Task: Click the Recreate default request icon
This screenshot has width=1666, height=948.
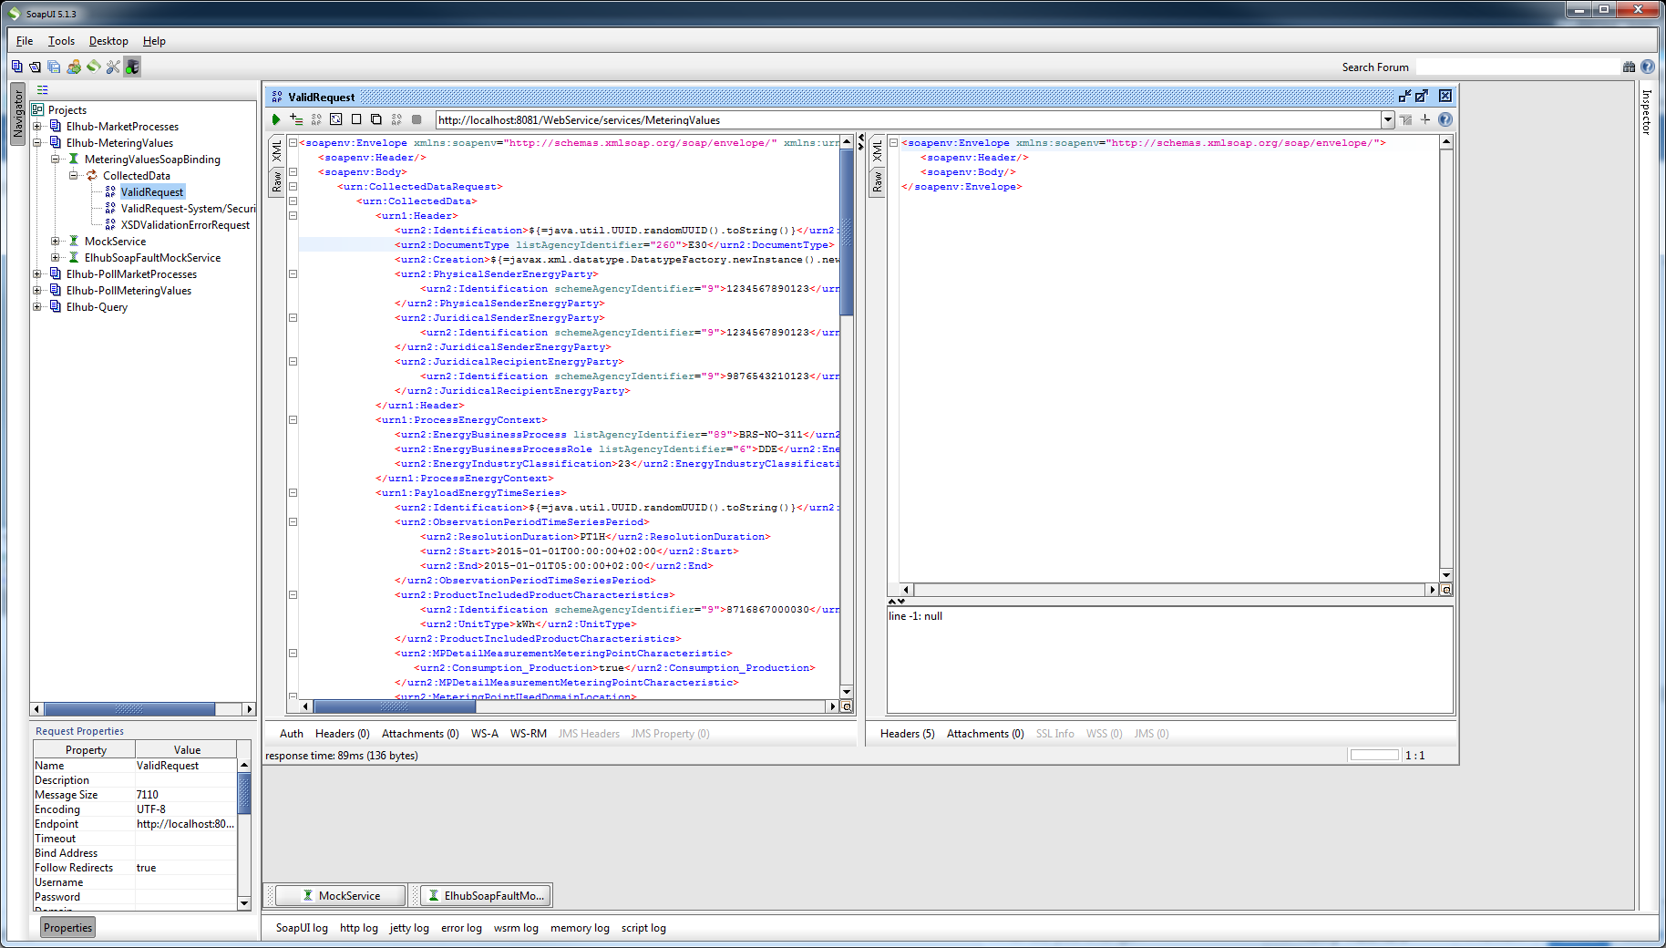Action: pos(336,119)
